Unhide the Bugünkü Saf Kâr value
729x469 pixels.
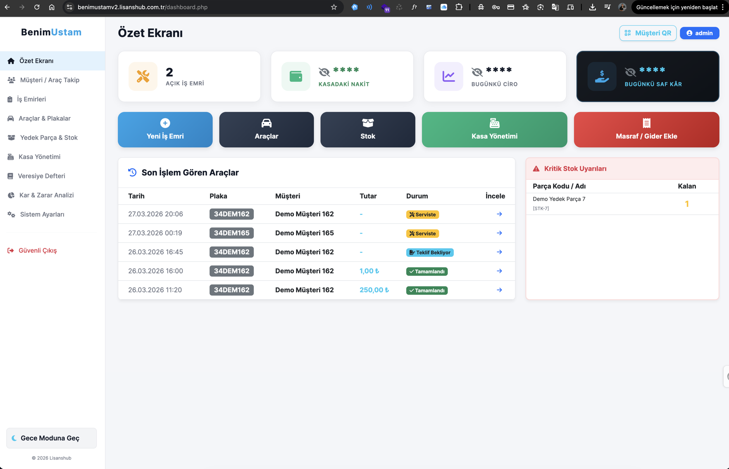tap(630, 72)
